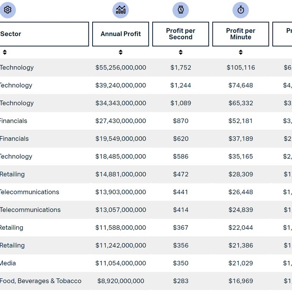This screenshot has height=292, width=292.
Task: Select the $55,256,000,000 annual profit cell
Action: 121,67
